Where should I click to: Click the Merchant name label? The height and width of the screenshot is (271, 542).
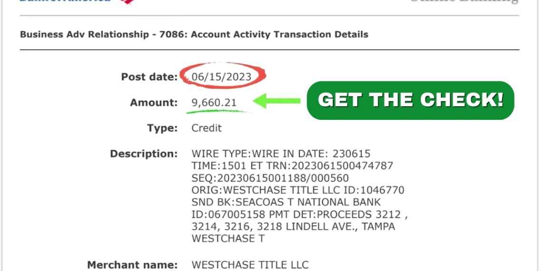[132, 265]
